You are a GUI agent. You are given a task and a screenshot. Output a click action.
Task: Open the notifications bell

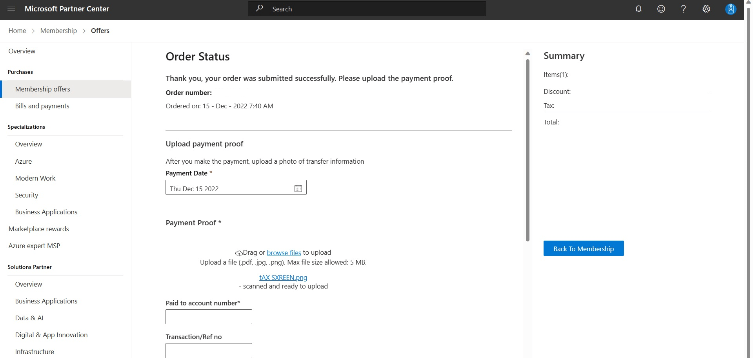(638, 9)
